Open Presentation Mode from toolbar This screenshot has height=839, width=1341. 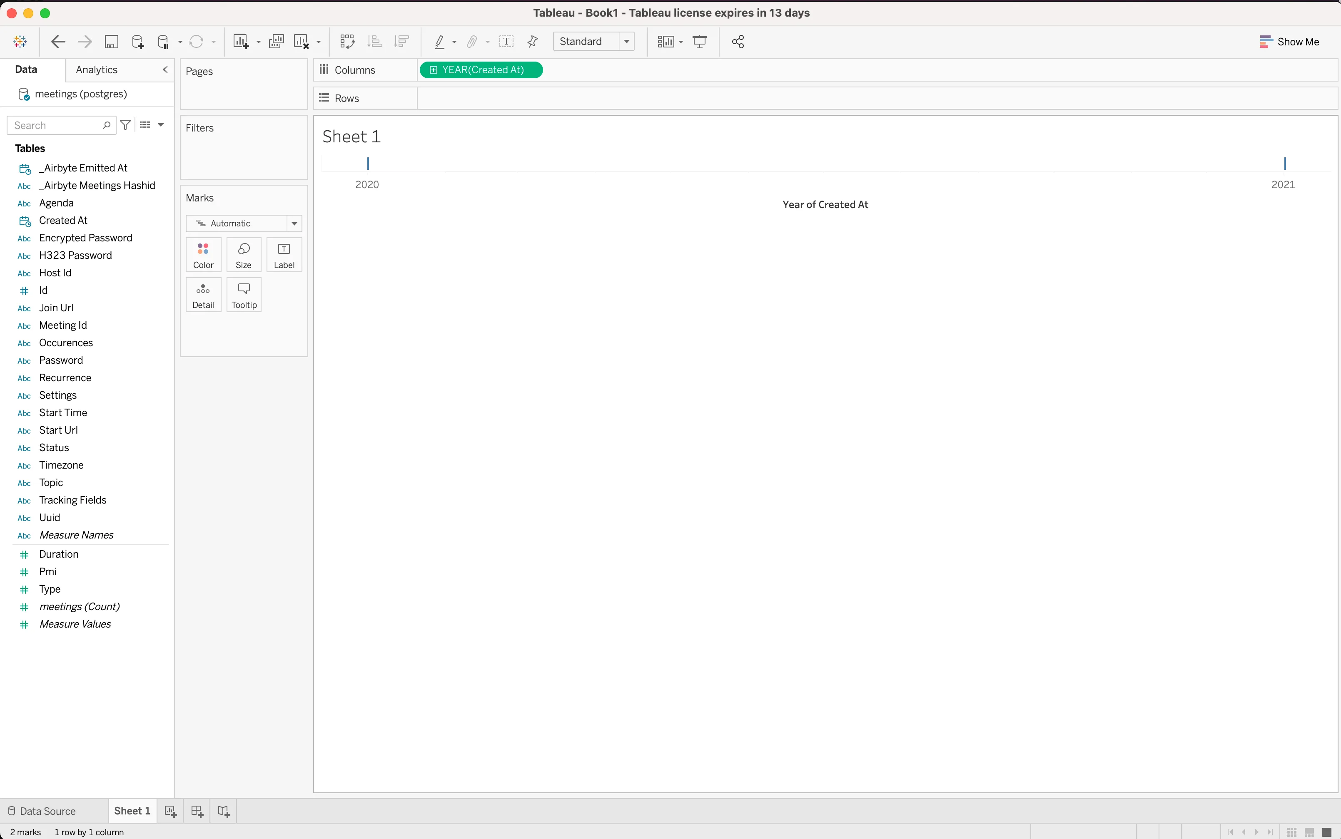point(700,42)
